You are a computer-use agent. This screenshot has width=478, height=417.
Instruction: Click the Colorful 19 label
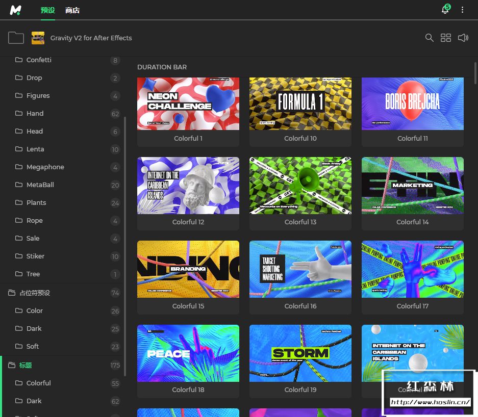click(x=300, y=389)
